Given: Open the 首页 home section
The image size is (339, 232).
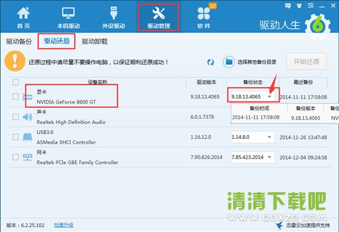Looking at the screenshot, I should click(x=23, y=18).
